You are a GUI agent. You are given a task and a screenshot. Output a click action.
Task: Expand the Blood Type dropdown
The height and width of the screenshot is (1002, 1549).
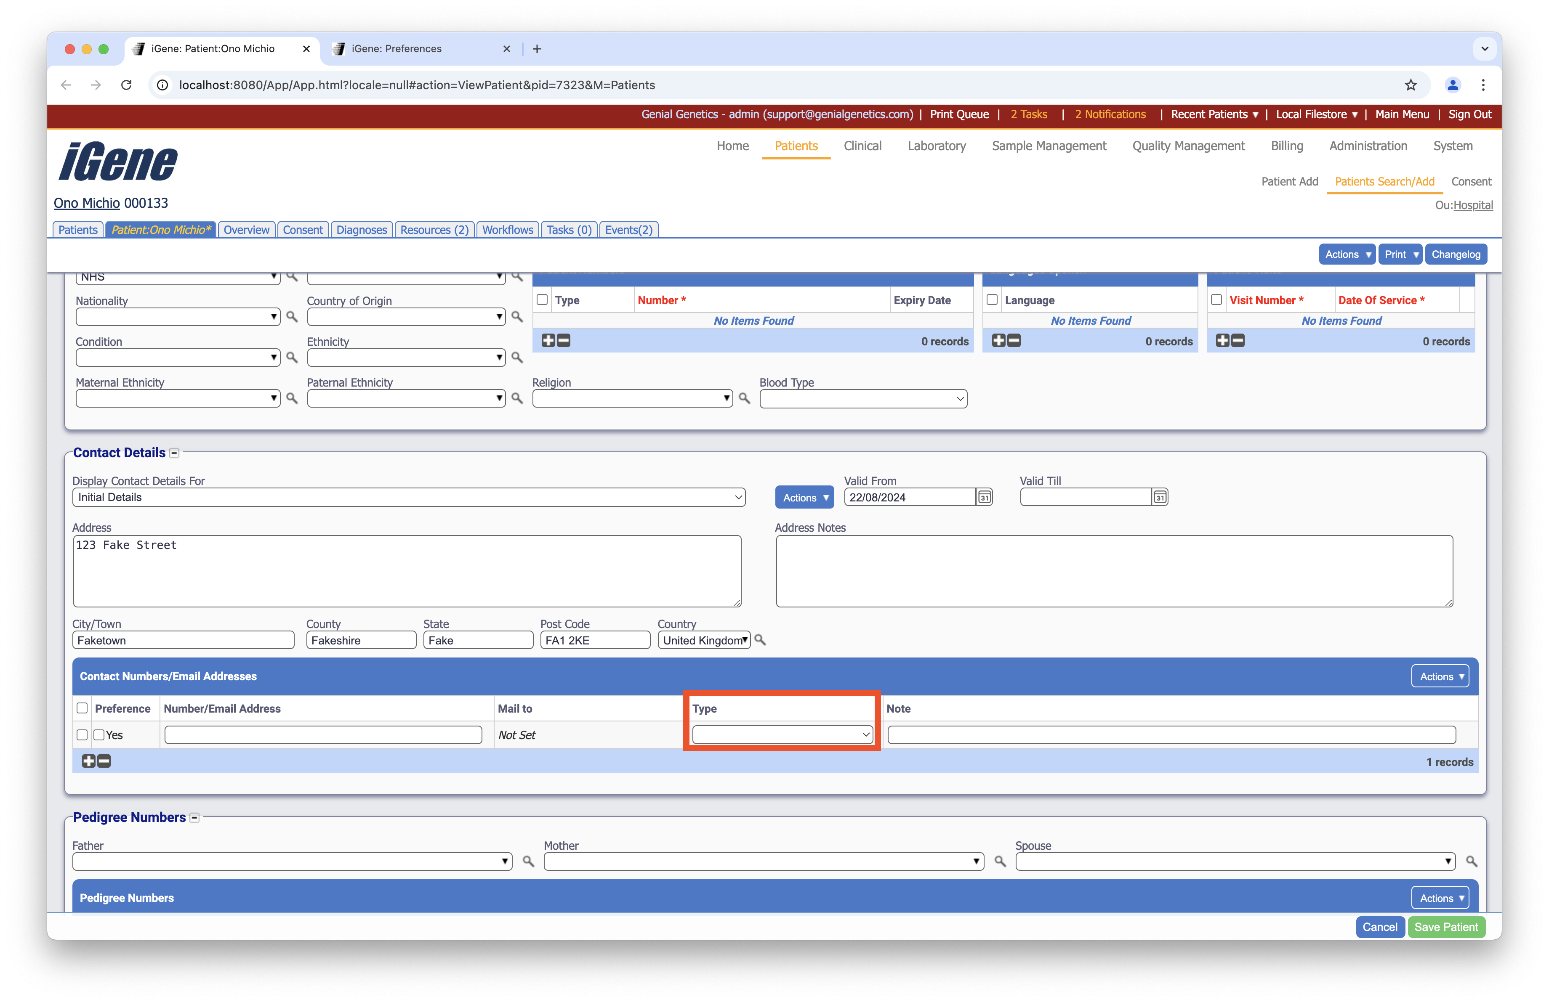(863, 399)
